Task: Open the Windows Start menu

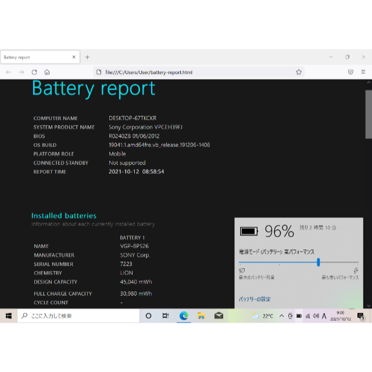Action: pos(9,316)
